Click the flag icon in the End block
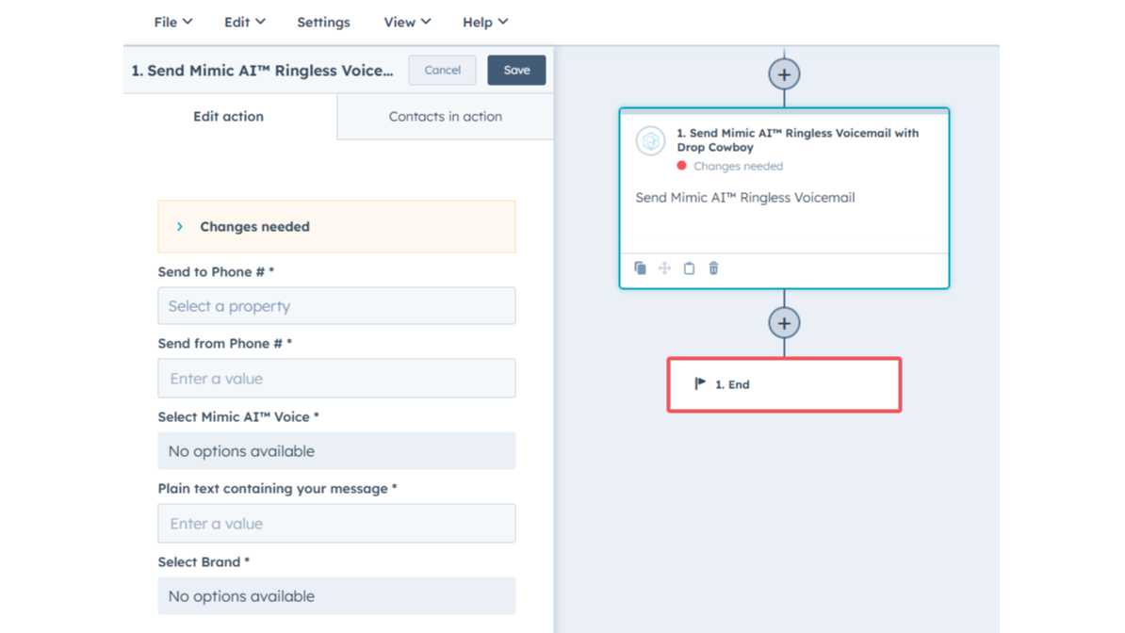Screen dimensions: 1125x633 pyautogui.click(x=700, y=383)
